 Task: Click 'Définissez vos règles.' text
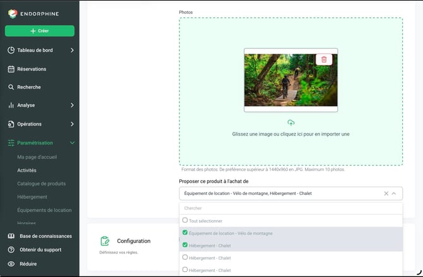(x=119, y=252)
